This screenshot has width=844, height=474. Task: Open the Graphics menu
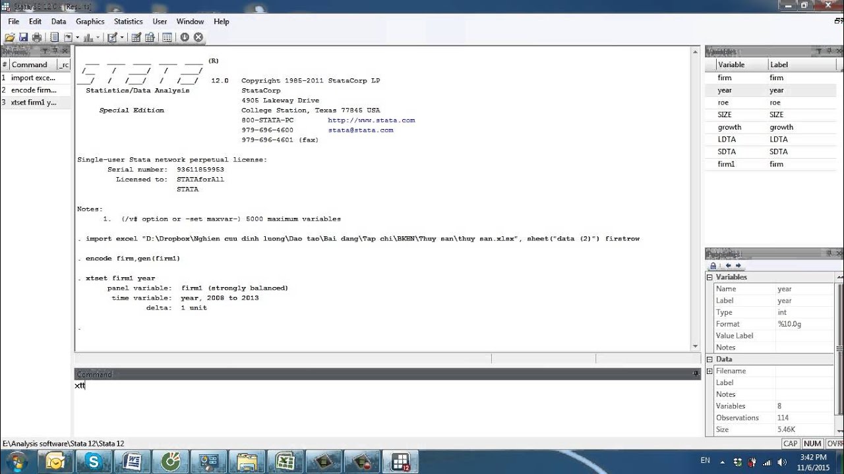pos(90,22)
